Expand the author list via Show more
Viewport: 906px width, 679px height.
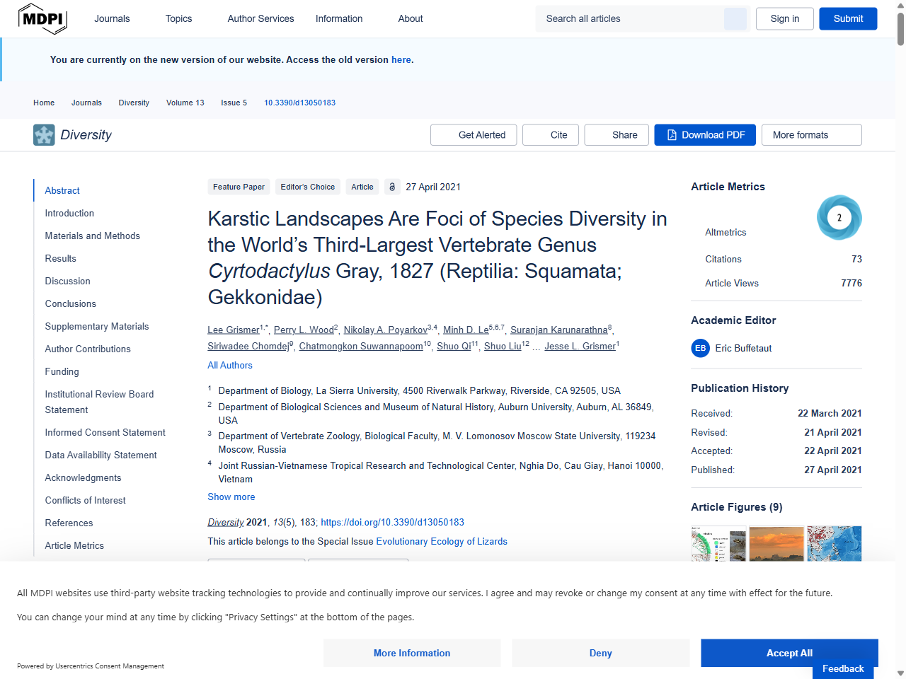click(x=231, y=497)
